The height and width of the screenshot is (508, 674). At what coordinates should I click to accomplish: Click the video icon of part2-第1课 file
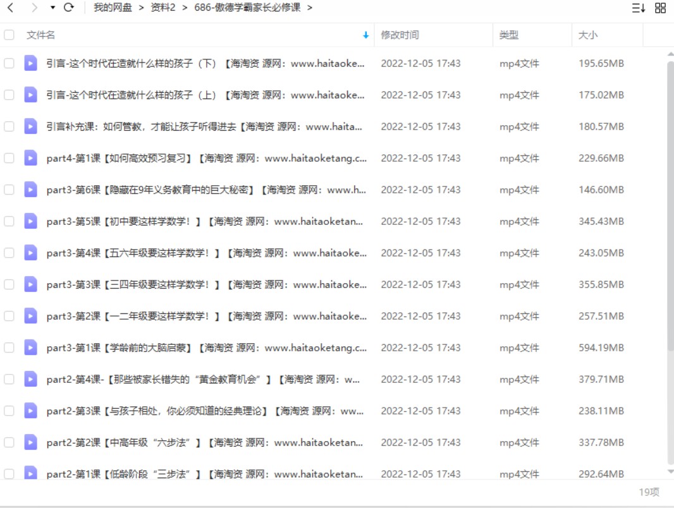(x=30, y=473)
